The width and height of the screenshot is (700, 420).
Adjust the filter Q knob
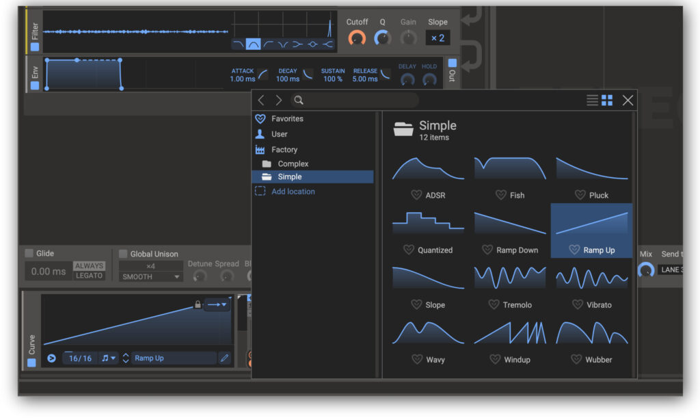pos(383,38)
